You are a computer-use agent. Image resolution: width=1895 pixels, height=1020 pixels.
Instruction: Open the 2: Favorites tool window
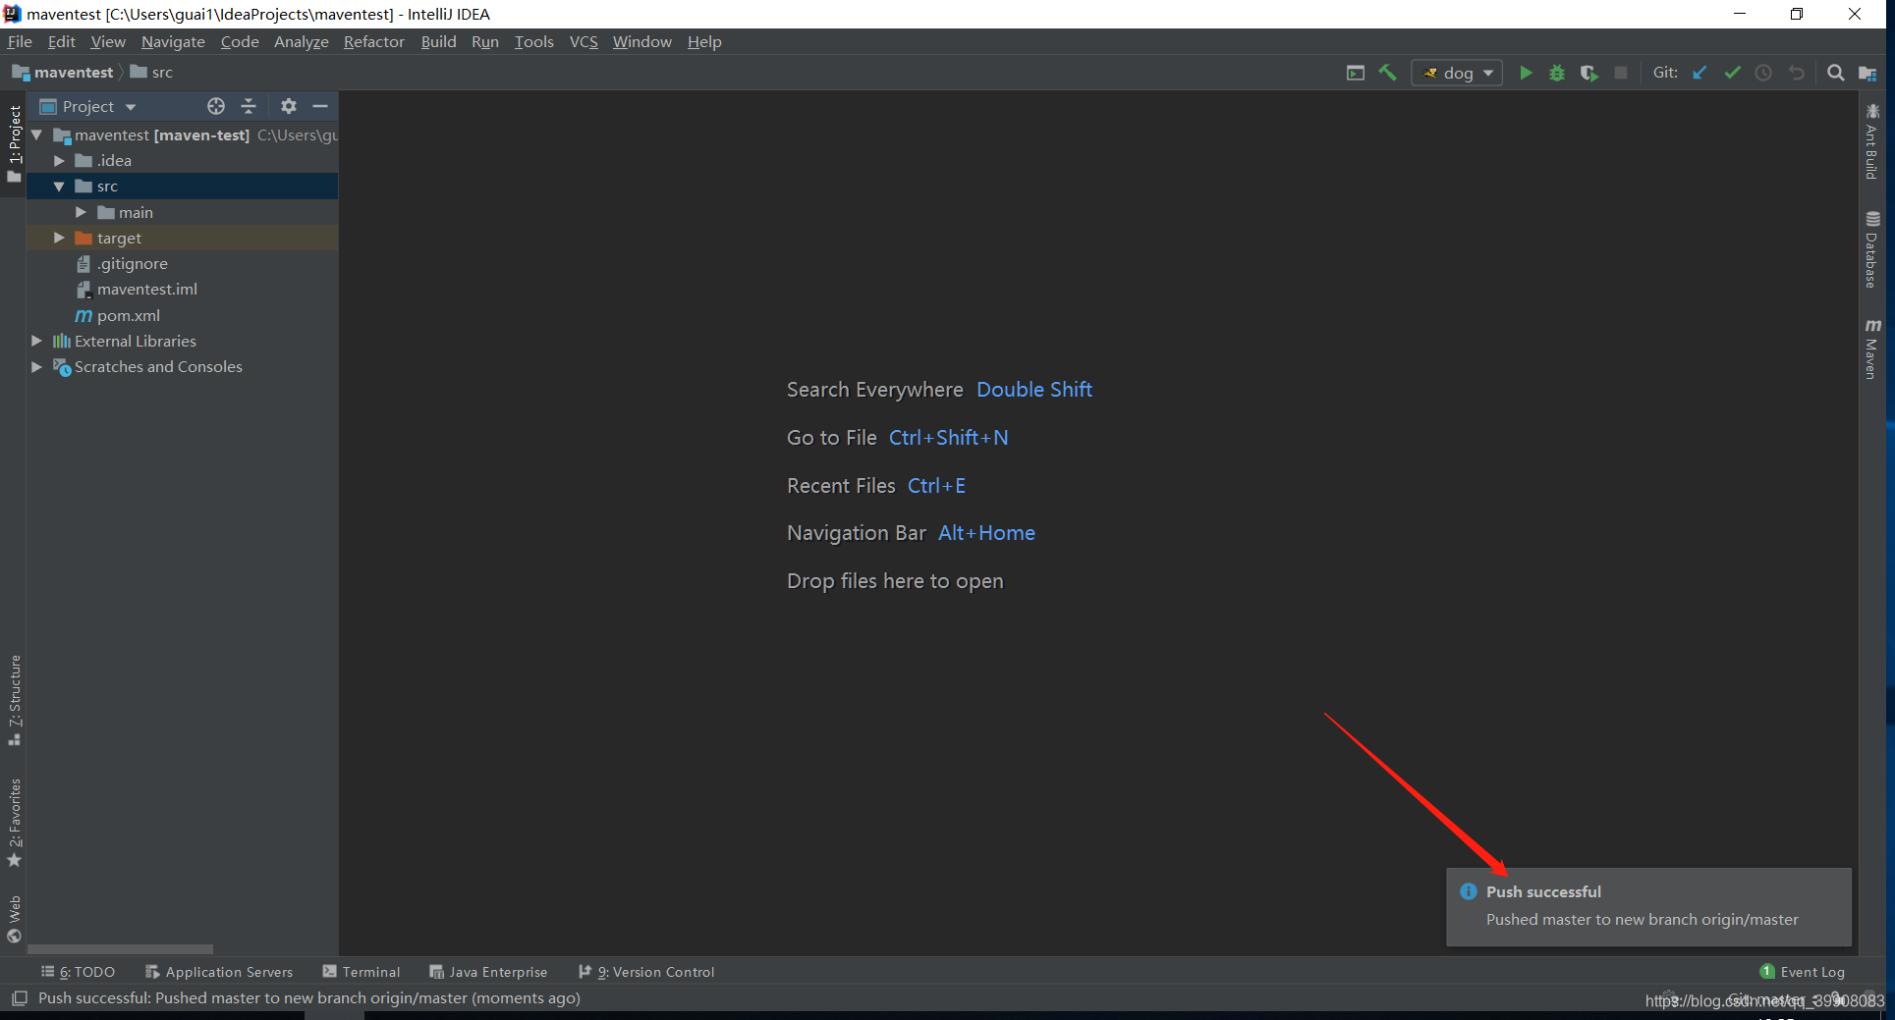pyautogui.click(x=14, y=823)
